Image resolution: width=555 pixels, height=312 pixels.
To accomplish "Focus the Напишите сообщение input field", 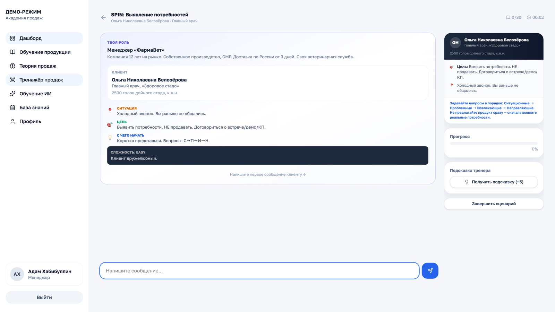I will pyautogui.click(x=259, y=271).
